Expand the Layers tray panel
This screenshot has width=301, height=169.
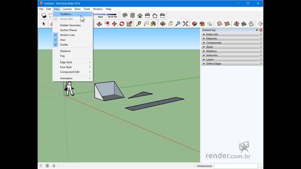(232, 60)
